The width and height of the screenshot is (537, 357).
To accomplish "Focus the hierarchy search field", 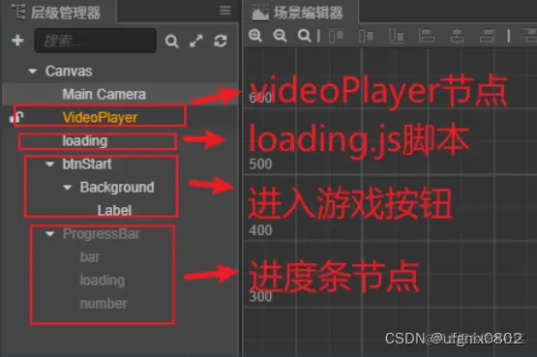I will pos(95,41).
